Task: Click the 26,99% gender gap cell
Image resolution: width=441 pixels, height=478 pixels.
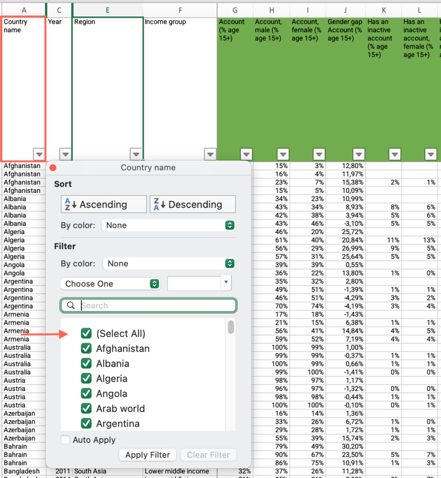Action: pyautogui.click(x=345, y=248)
